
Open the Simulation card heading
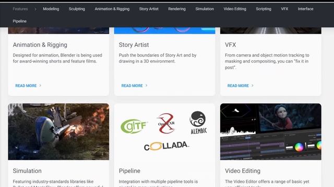27,171
